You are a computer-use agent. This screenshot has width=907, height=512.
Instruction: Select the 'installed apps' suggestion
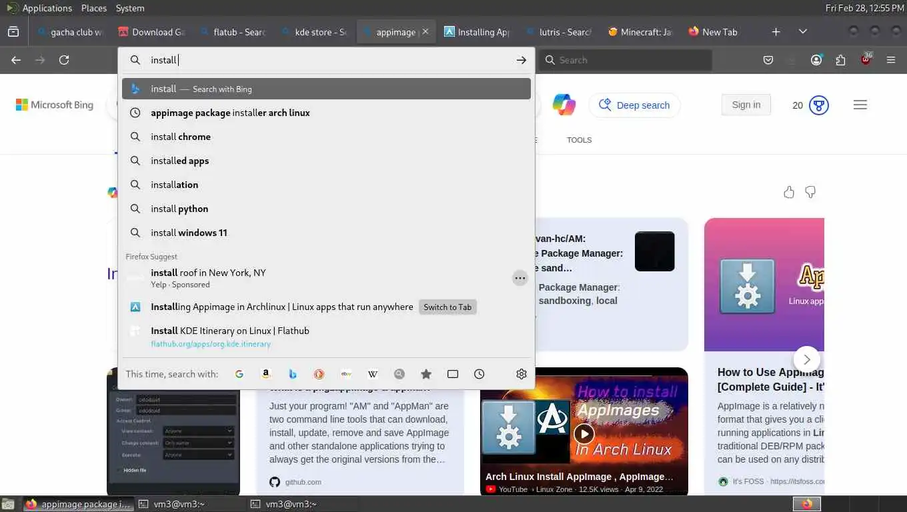(326, 161)
